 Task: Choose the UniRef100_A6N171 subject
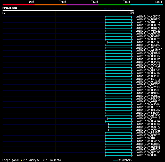coord(148,28)
